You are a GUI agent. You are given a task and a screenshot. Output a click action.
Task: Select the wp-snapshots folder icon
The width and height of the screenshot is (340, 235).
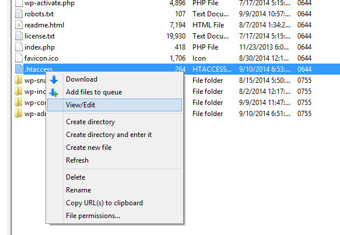(19, 80)
